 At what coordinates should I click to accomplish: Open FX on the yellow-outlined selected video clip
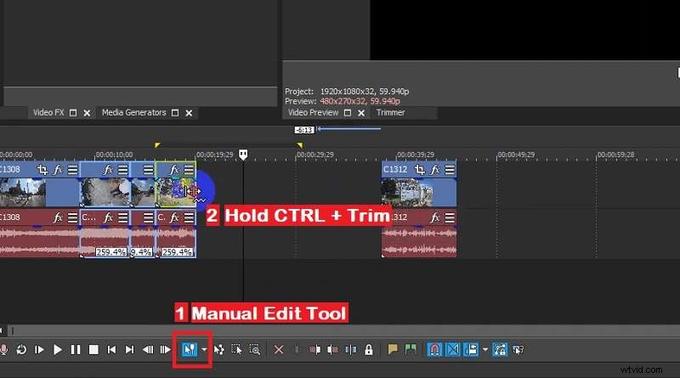click(174, 170)
